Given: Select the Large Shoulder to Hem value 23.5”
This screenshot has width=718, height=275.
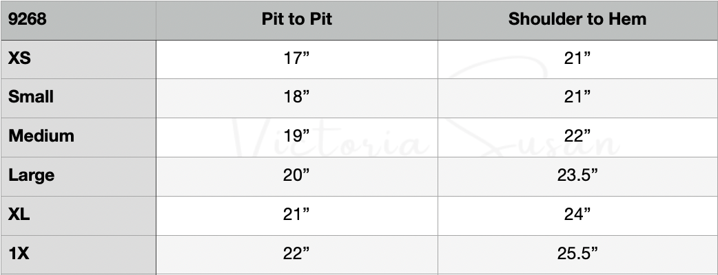Looking at the screenshot, I should click(577, 175).
